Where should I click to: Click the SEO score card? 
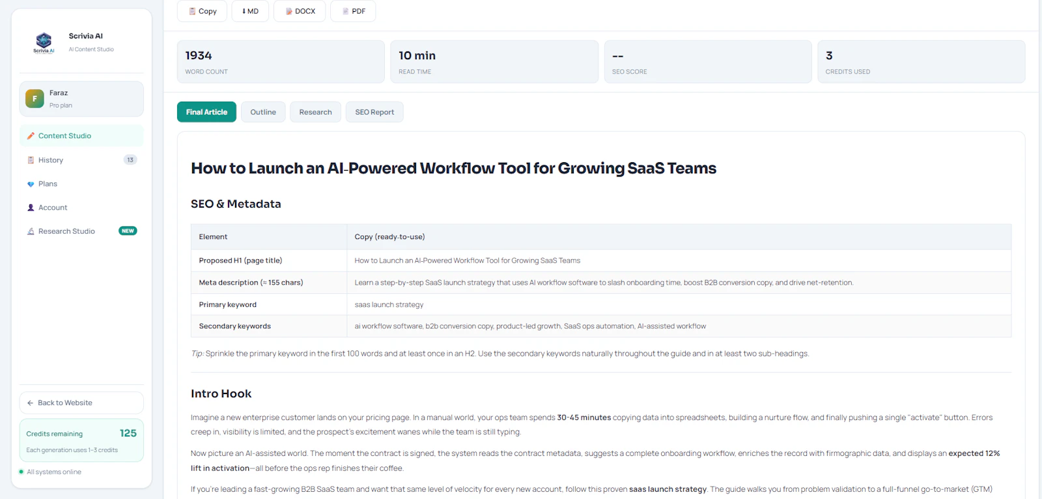708,62
